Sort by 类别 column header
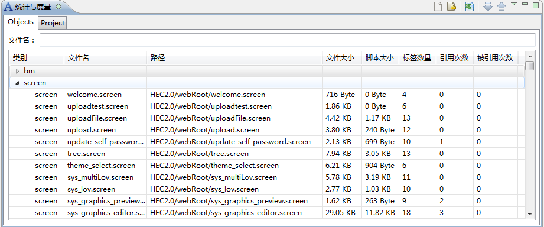 pos(37,57)
